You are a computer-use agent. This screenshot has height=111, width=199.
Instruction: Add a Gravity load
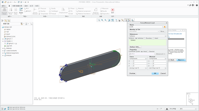point(52,9)
